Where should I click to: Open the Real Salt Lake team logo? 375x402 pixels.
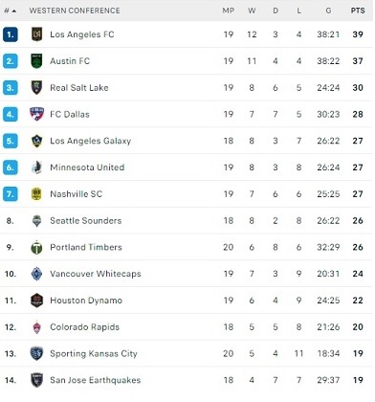(36, 87)
